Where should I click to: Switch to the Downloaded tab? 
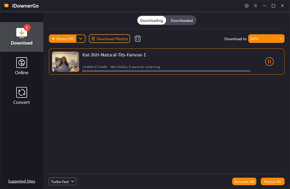[x=182, y=21]
